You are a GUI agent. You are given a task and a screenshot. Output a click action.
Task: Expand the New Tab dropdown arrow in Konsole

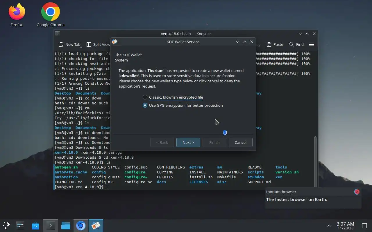(x=81, y=47)
